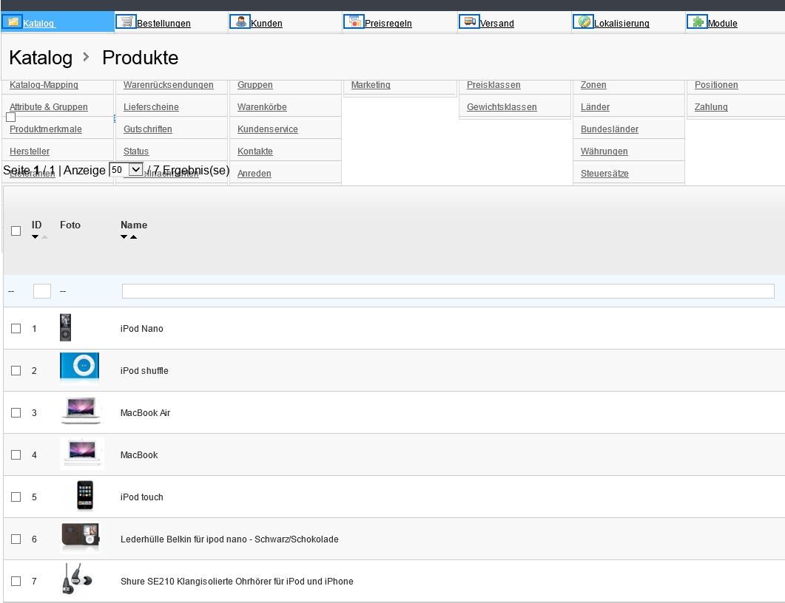Click the Katalog folder icon
Screen dimensions: 785x603
[x=12, y=21]
